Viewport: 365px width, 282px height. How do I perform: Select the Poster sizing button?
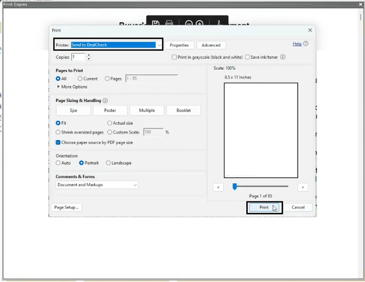coord(110,111)
